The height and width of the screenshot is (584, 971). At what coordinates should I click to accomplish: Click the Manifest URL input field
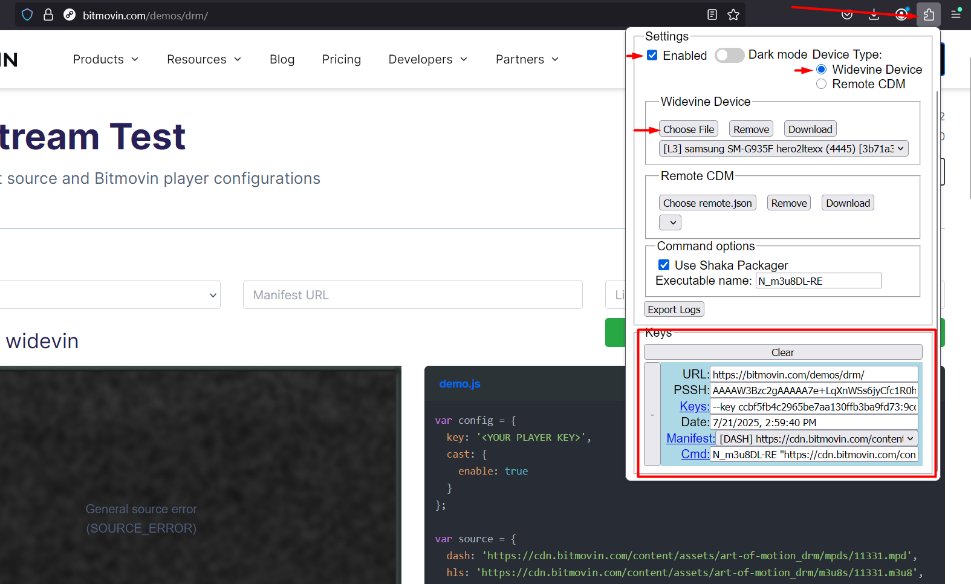click(x=413, y=295)
